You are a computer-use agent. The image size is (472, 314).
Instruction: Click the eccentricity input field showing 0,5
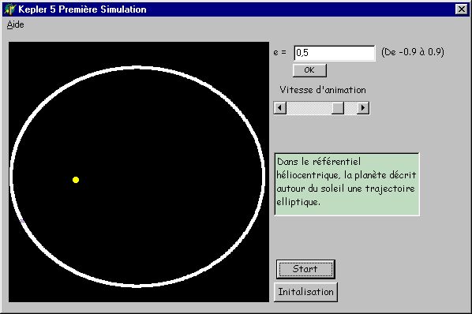[x=335, y=53]
